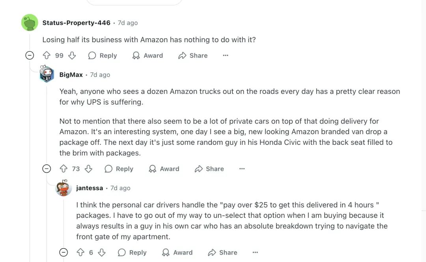The height and width of the screenshot is (262, 426).
Task: Open the three-dot menu on jantessa's comment
Action: (255, 253)
